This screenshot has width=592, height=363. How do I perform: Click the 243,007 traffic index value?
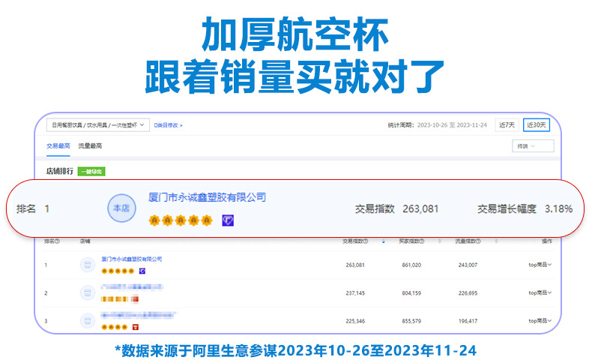[x=468, y=265]
